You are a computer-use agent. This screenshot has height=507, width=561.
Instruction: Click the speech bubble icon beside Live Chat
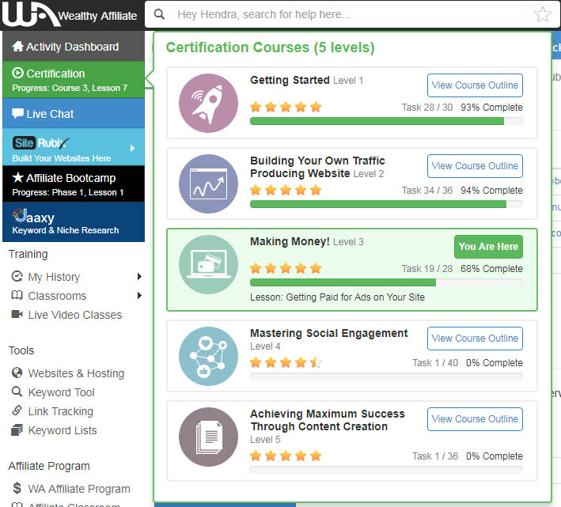(17, 113)
